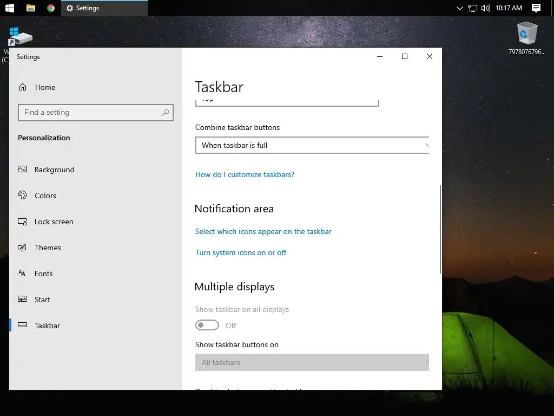Toggle Show taskbar on all displays switch
This screenshot has width=554, height=416.
tap(207, 325)
